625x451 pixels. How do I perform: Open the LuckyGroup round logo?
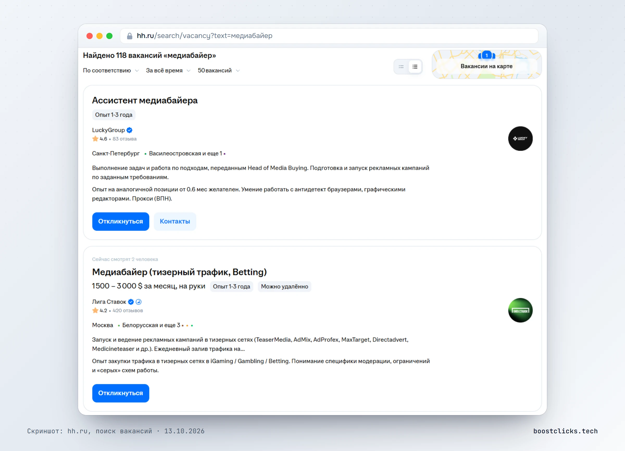click(520, 139)
